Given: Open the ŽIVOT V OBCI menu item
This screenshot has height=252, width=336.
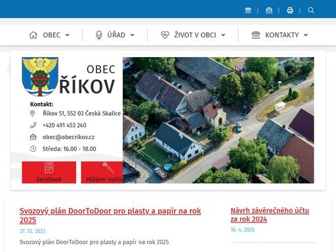Looking at the screenshot, I should [x=195, y=35].
